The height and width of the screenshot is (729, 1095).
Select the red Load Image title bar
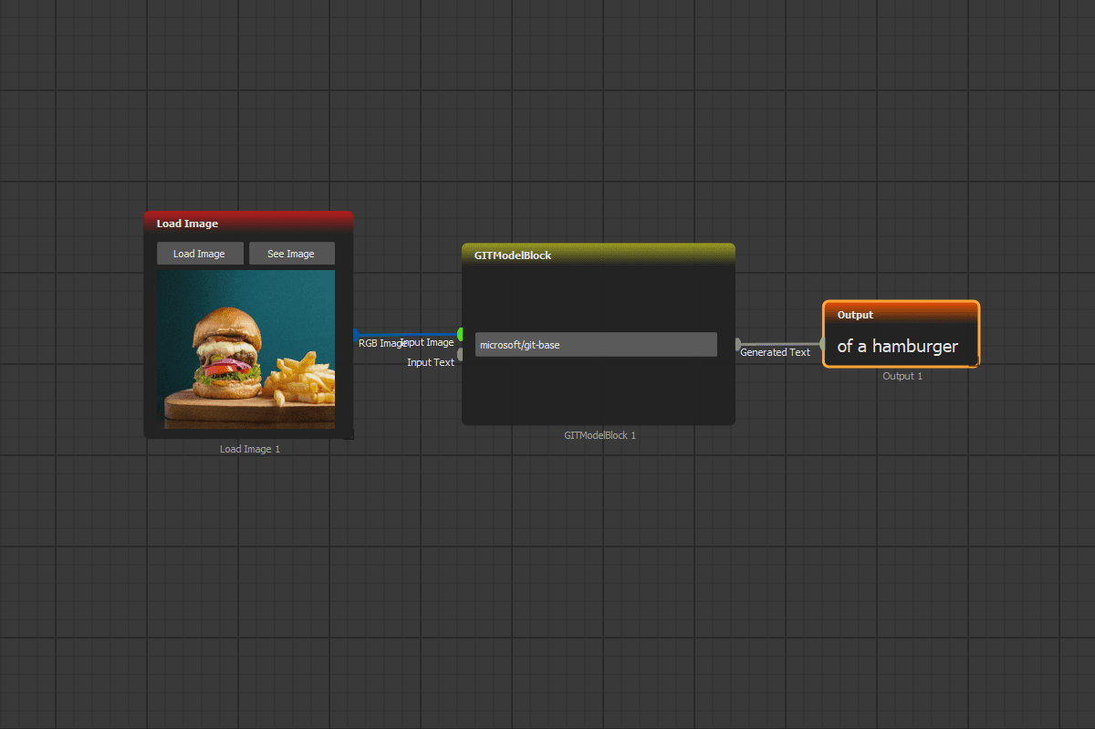(248, 223)
